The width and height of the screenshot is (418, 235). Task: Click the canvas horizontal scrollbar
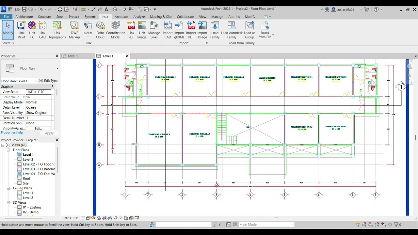[x=276, y=218]
